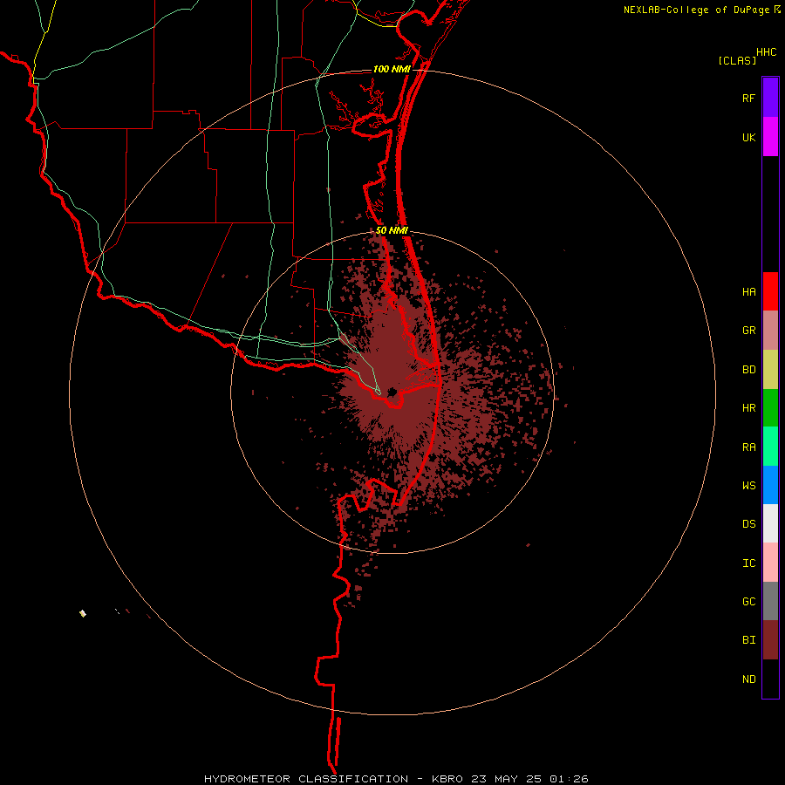Click the ND legend label
This screenshot has width=785, height=785.
point(748,679)
